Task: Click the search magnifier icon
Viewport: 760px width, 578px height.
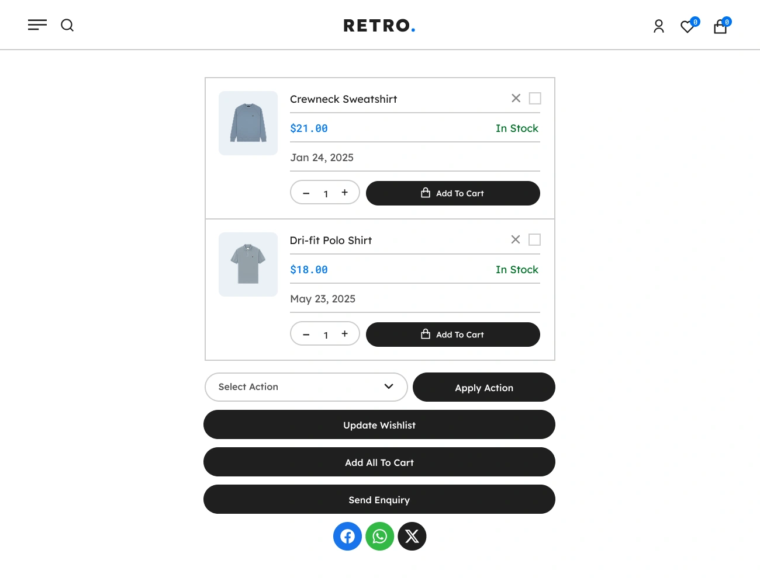Action: [x=67, y=25]
